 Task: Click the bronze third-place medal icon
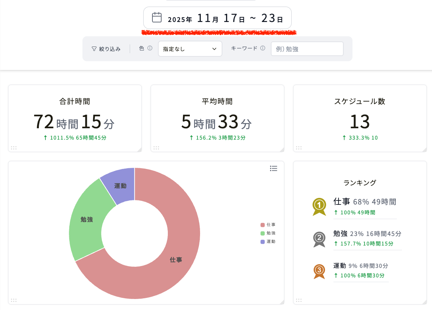tap(319, 272)
